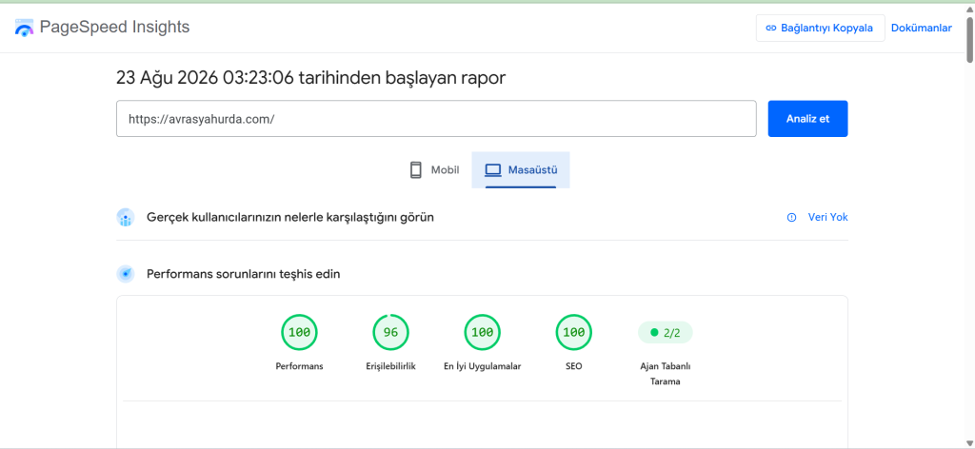Click the info icon beside Veri Yok
975x449 pixels.
coord(791,217)
